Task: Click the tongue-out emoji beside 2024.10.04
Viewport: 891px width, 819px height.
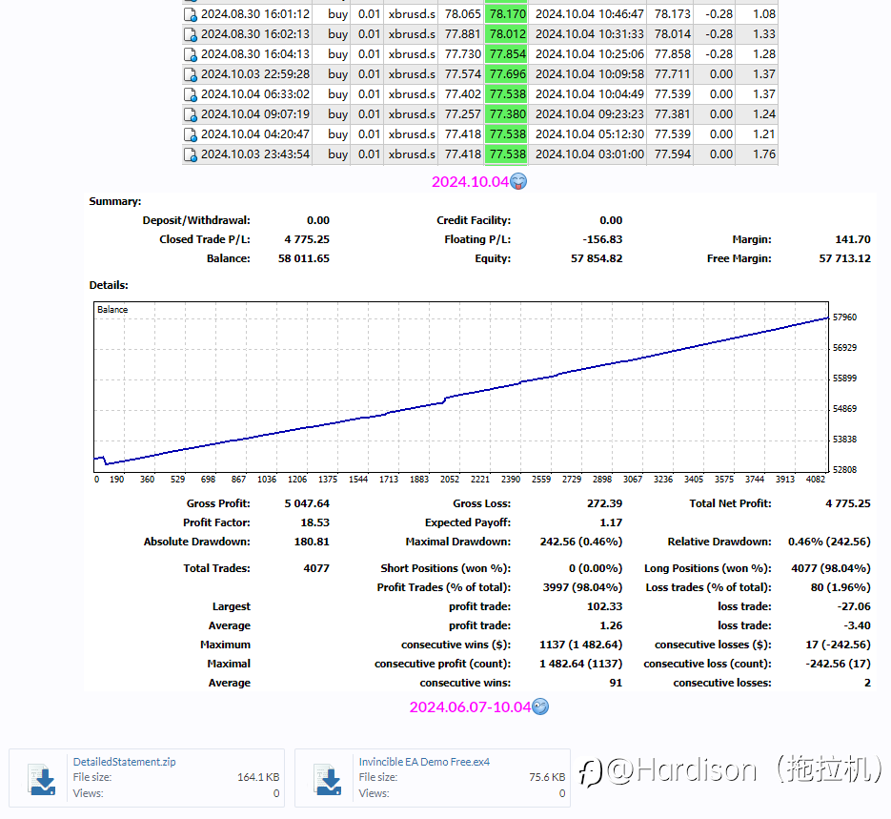Action: click(518, 181)
